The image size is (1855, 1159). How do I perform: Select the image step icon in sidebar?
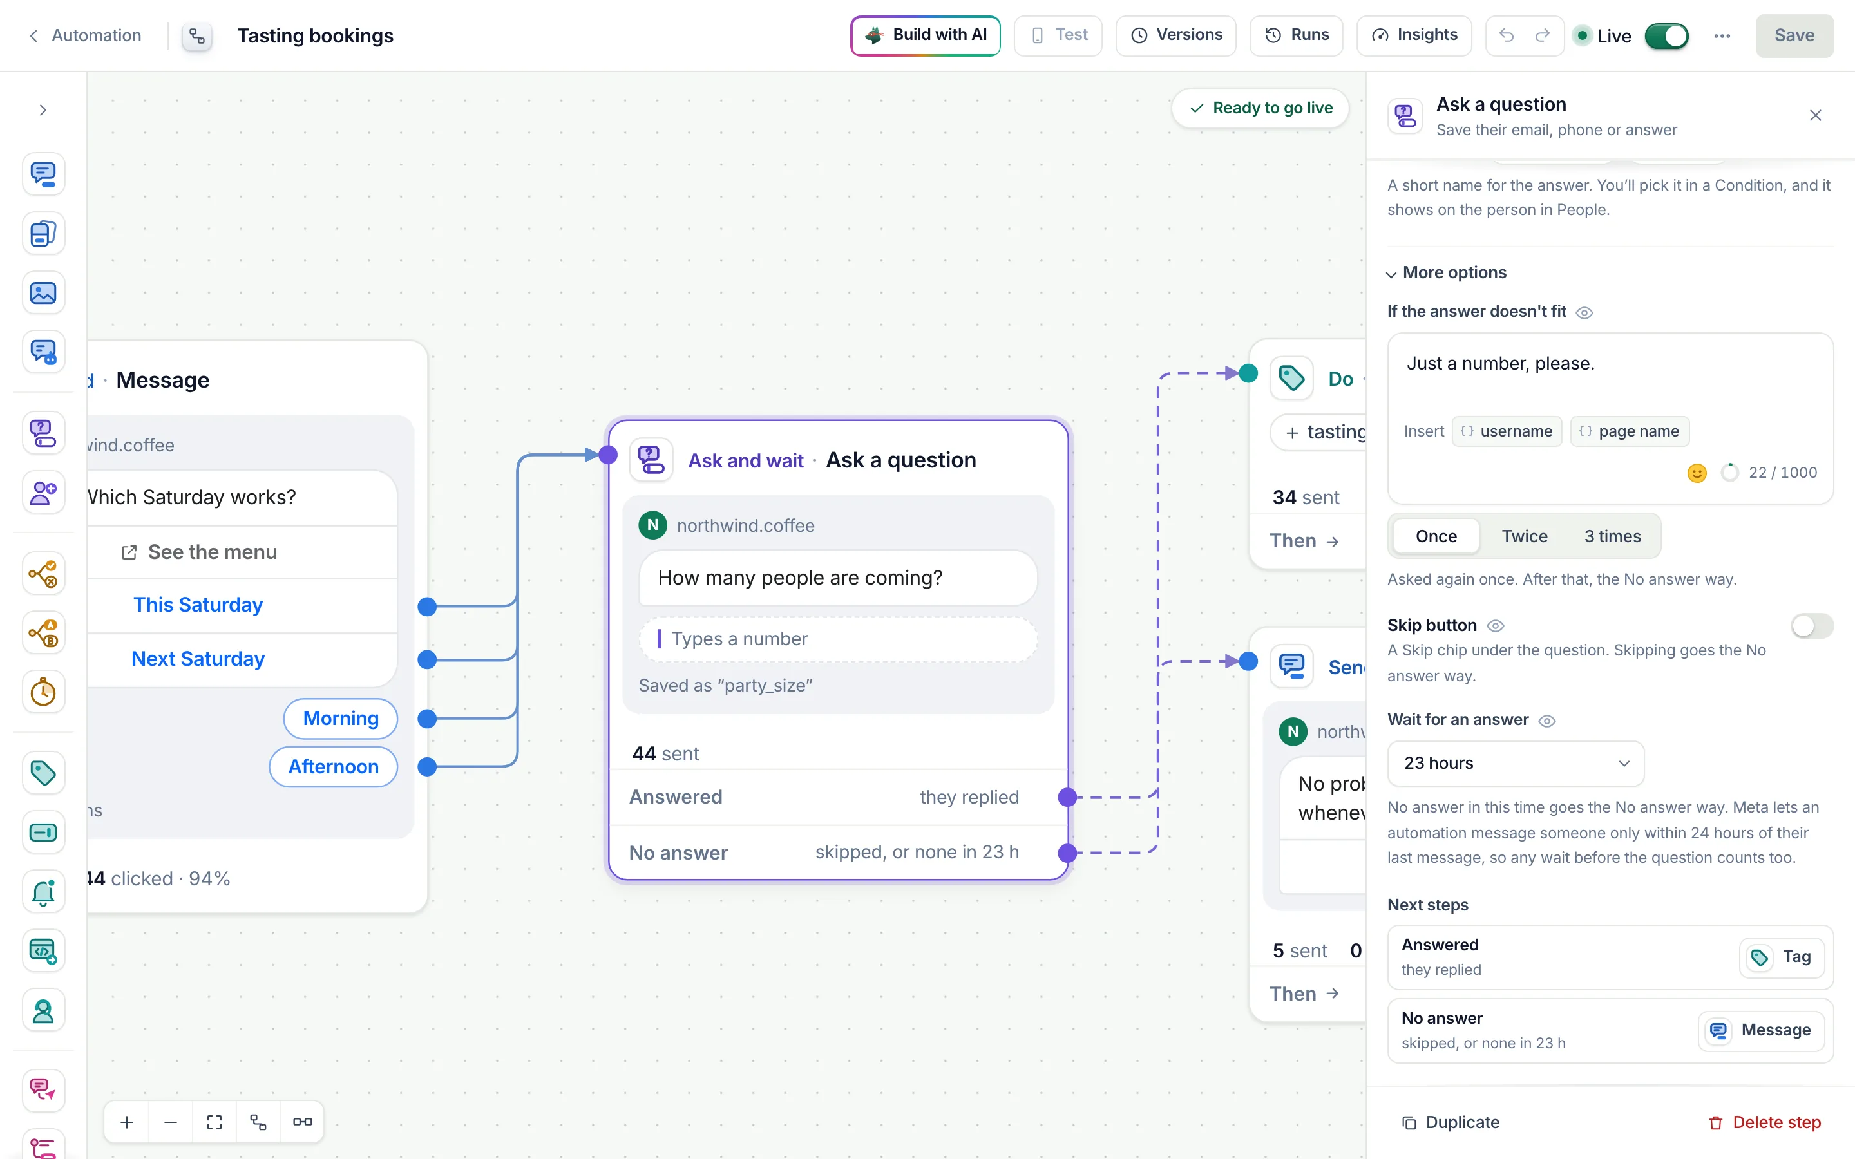click(x=43, y=293)
